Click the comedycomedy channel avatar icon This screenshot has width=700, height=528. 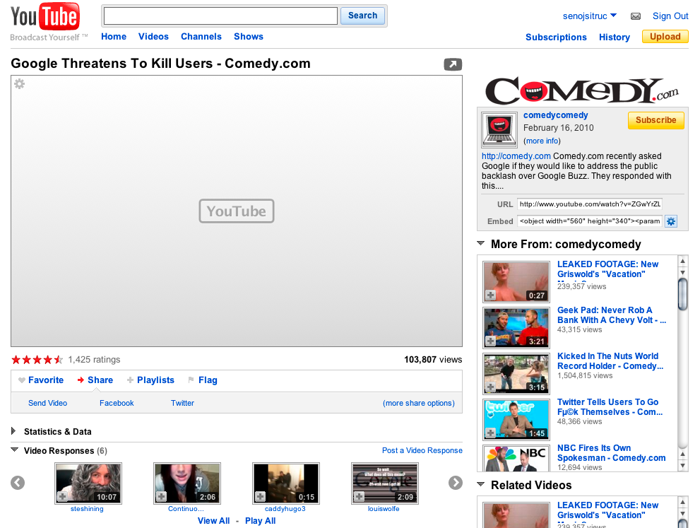point(499,130)
